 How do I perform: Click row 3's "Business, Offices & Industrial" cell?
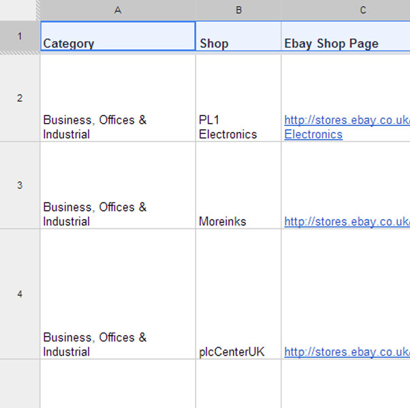[x=118, y=185]
